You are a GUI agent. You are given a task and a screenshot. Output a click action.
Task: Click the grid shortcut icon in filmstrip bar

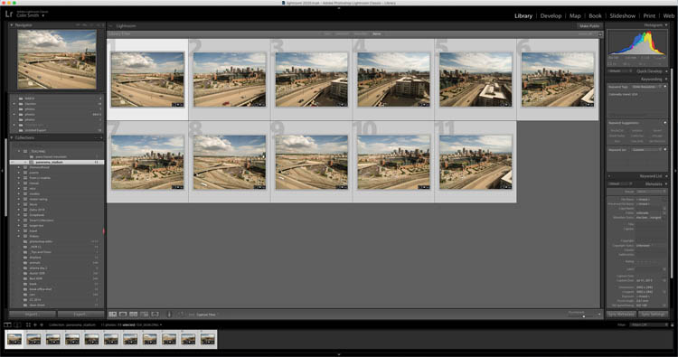coord(28,324)
